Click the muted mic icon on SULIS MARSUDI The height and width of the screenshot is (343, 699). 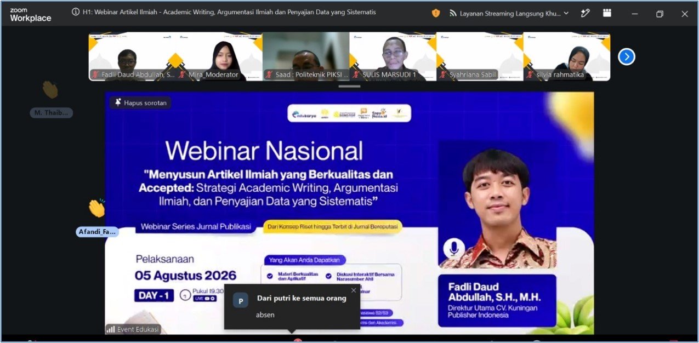[x=356, y=75]
